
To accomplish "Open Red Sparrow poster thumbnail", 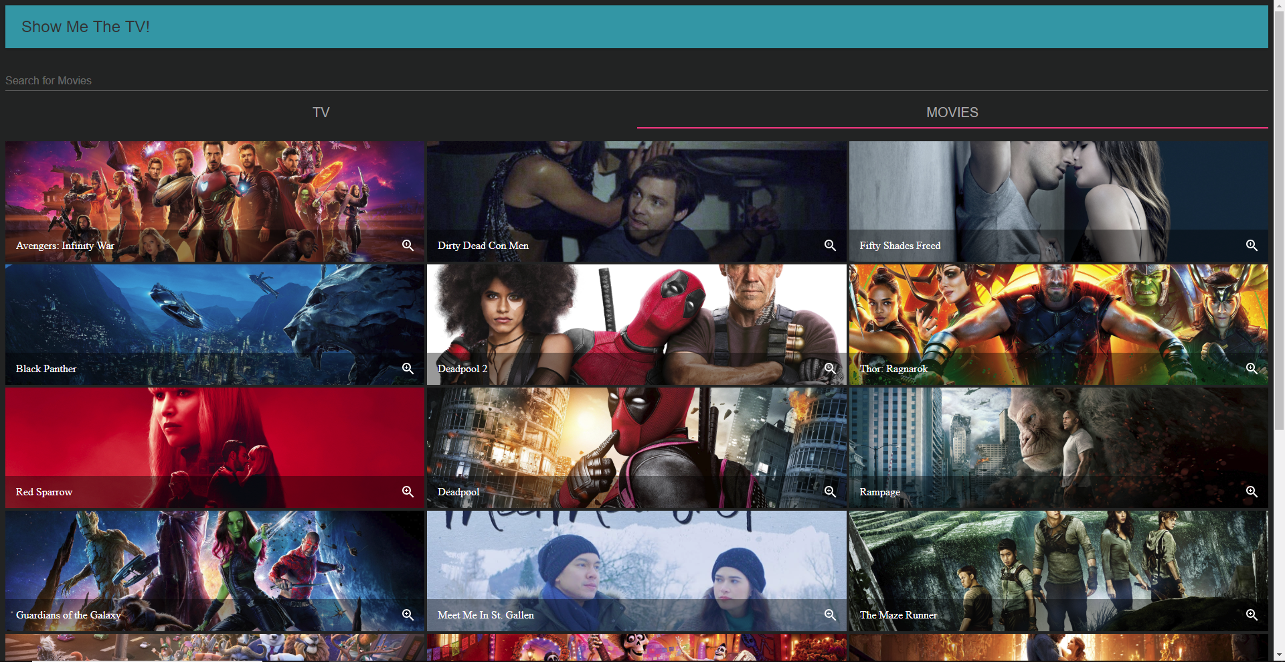I will (215, 448).
